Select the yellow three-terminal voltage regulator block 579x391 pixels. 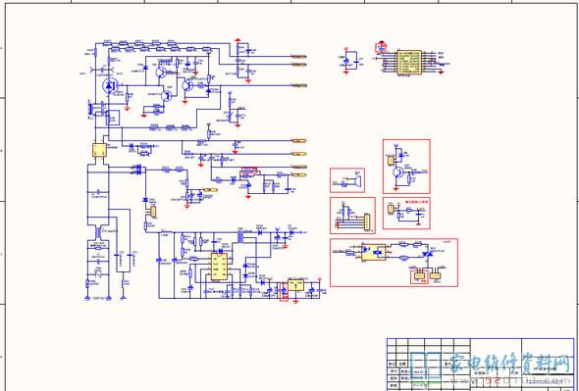(x=296, y=285)
